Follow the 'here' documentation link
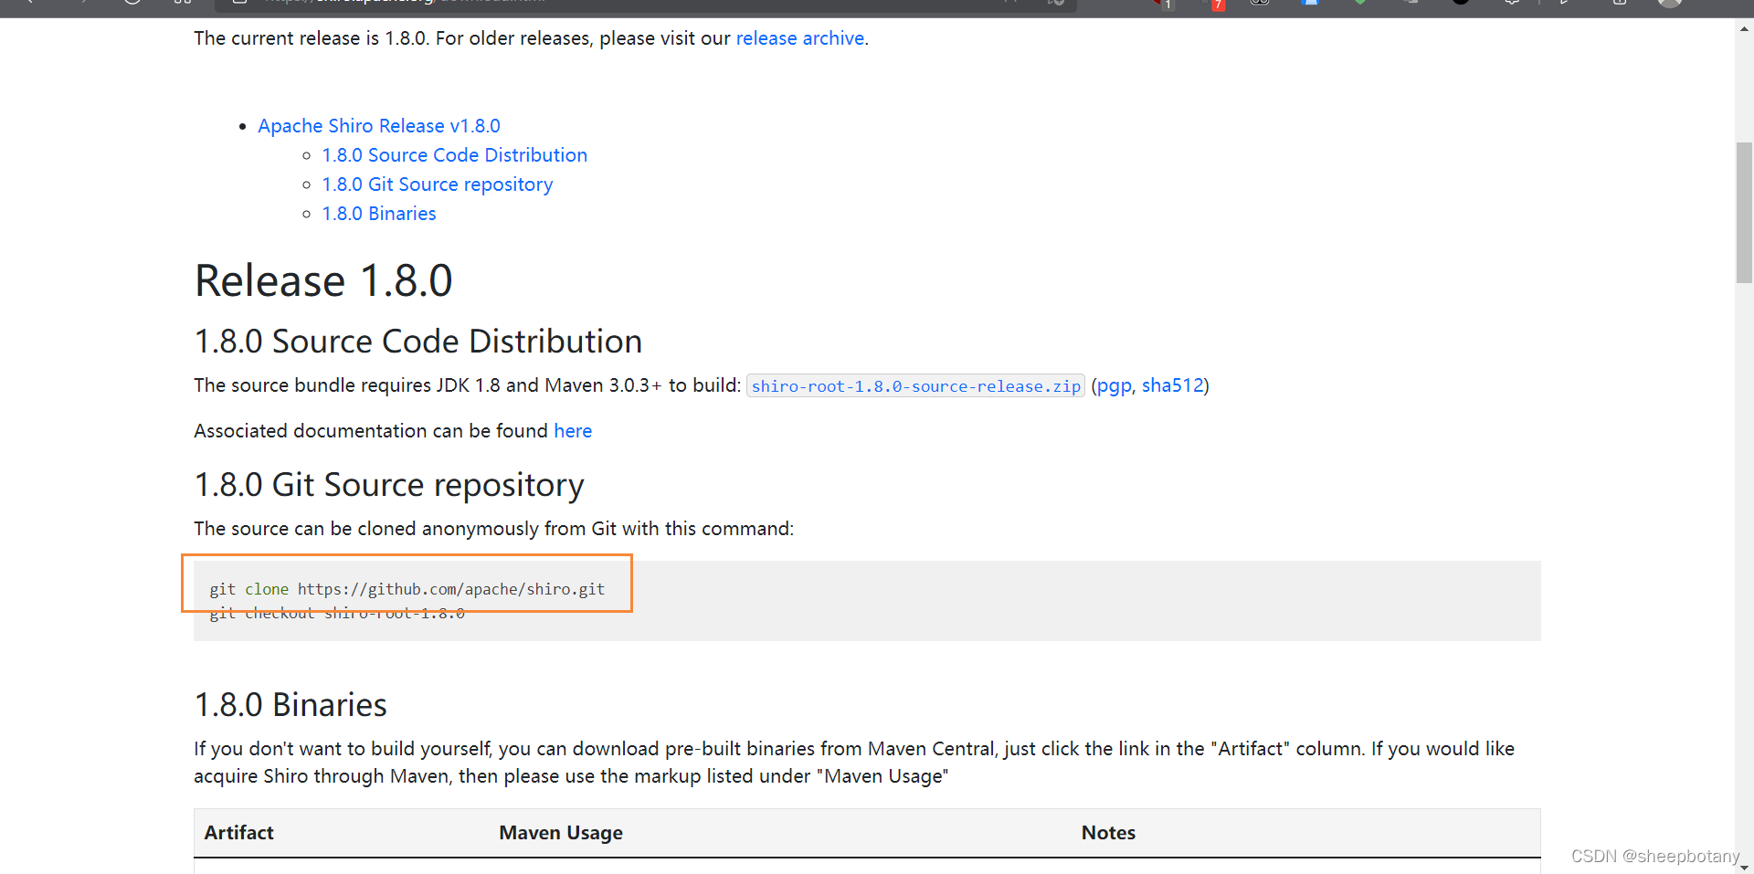This screenshot has height=874, width=1754. 573,431
